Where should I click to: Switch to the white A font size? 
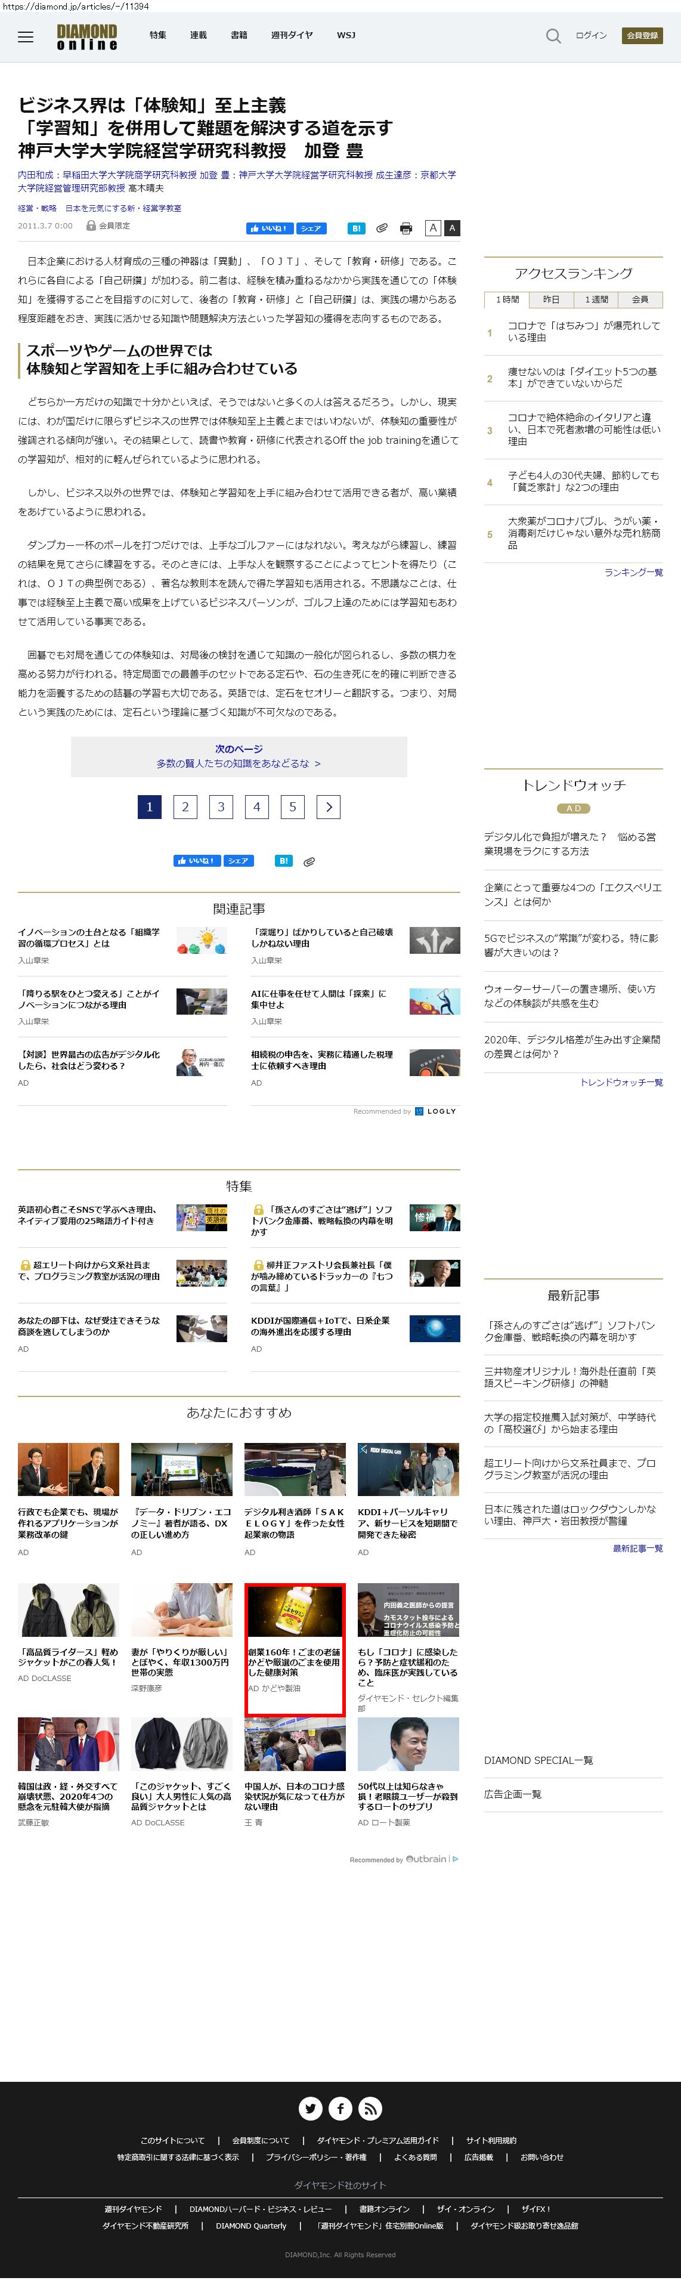click(433, 228)
